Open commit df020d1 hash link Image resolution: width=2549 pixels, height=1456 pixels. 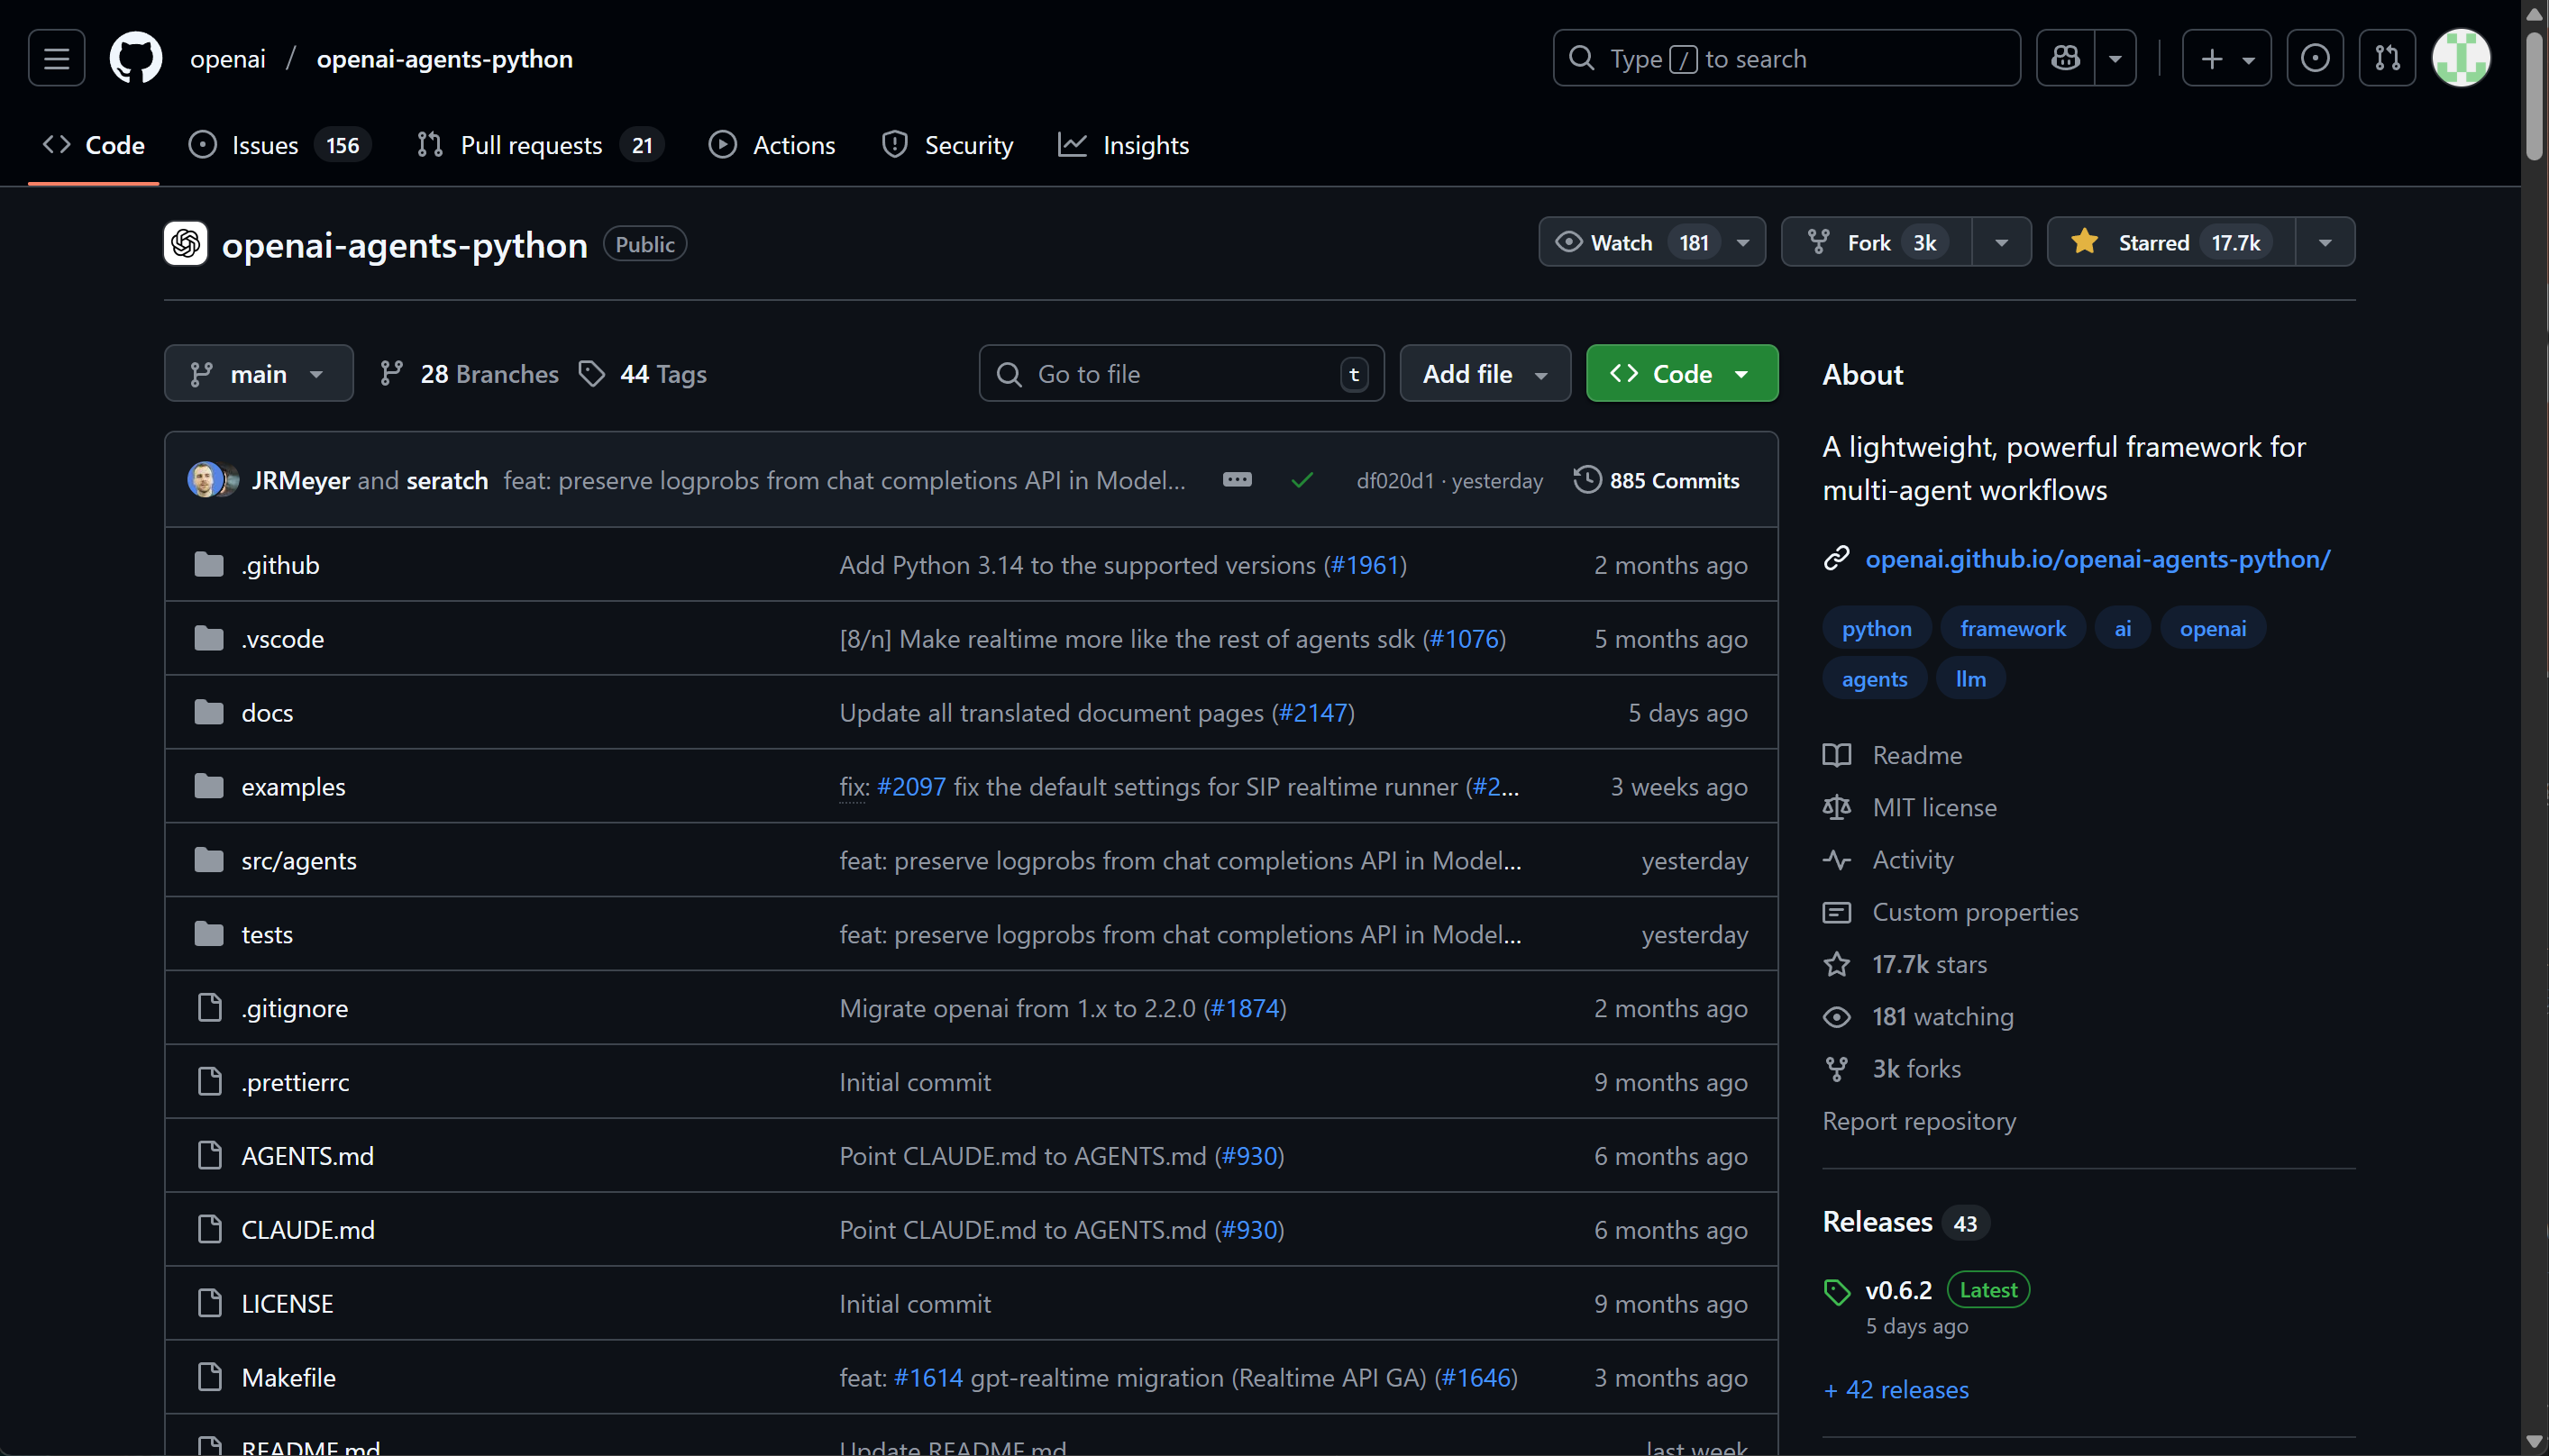tap(1394, 481)
